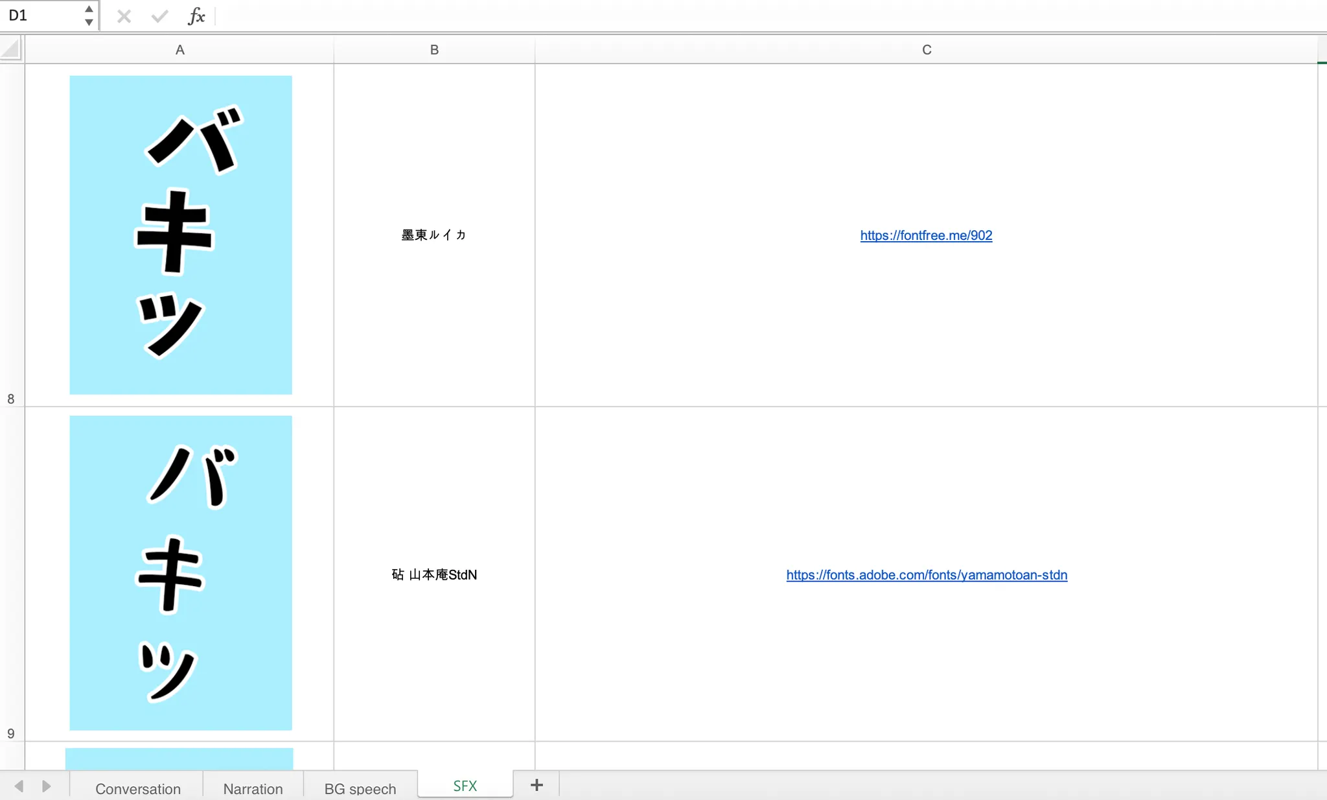
Task: Open the Insert Function fx button
Action: 196,16
